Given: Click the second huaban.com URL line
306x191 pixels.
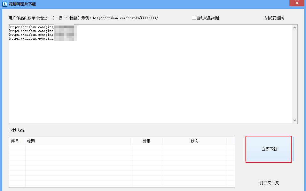Looking at the screenshot, I should 31,31.
